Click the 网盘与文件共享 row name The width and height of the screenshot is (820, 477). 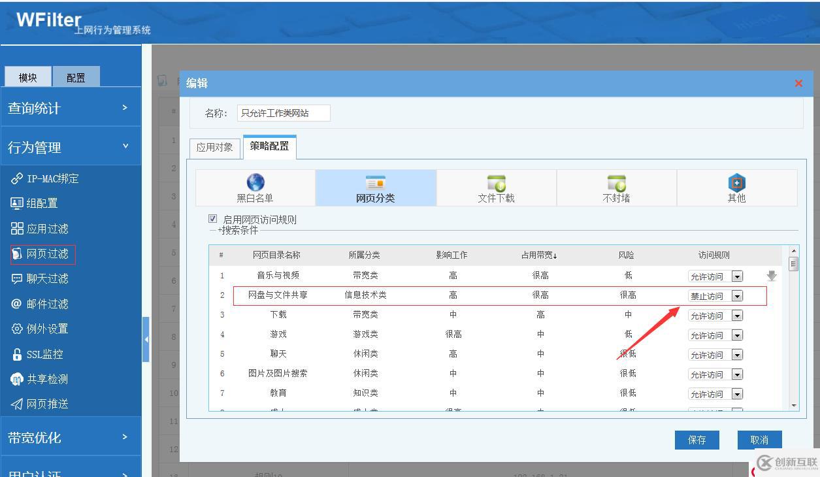coord(278,295)
